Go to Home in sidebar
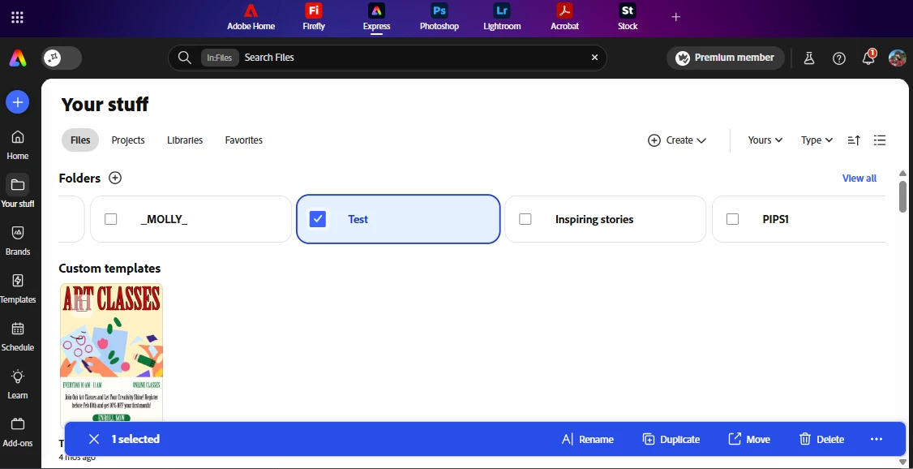913x469 pixels. coord(18,144)
